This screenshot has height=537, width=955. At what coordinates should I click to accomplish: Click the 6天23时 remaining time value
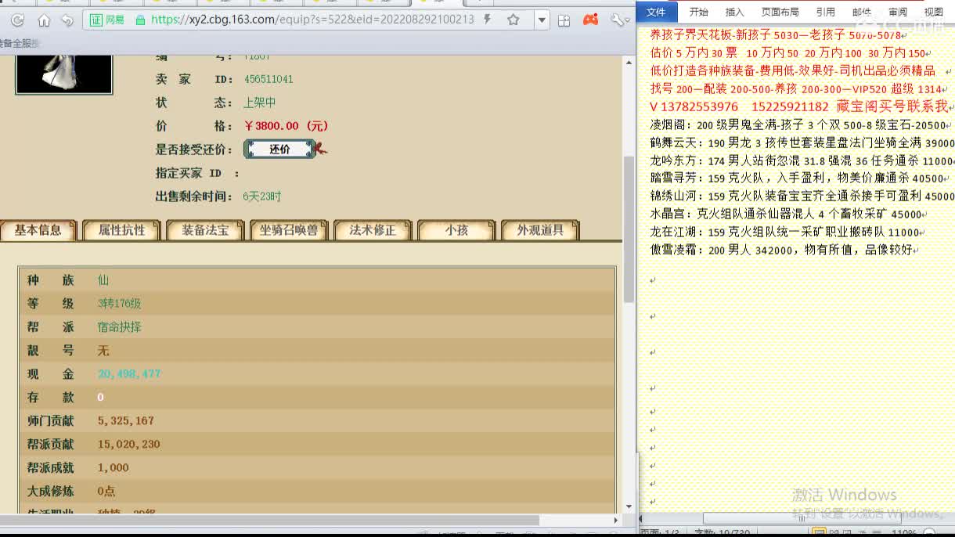pyautogui.click(x=262, y=196)
